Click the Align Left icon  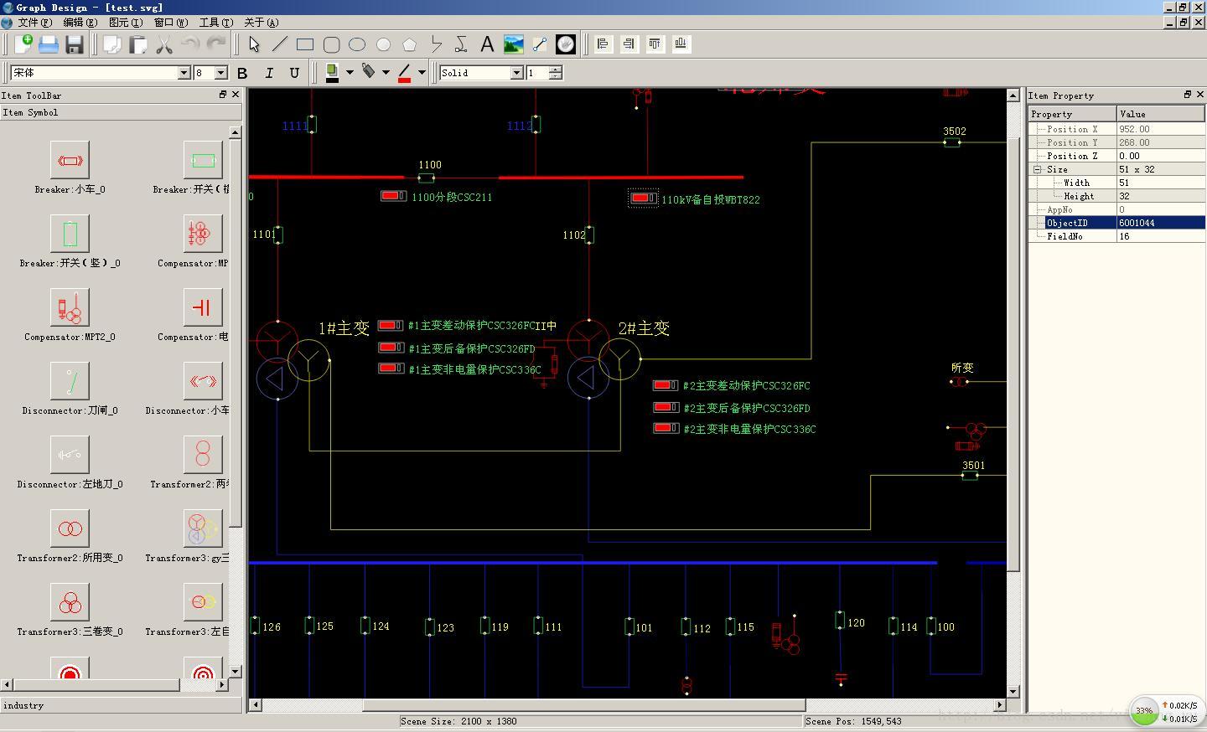point(603,44)
